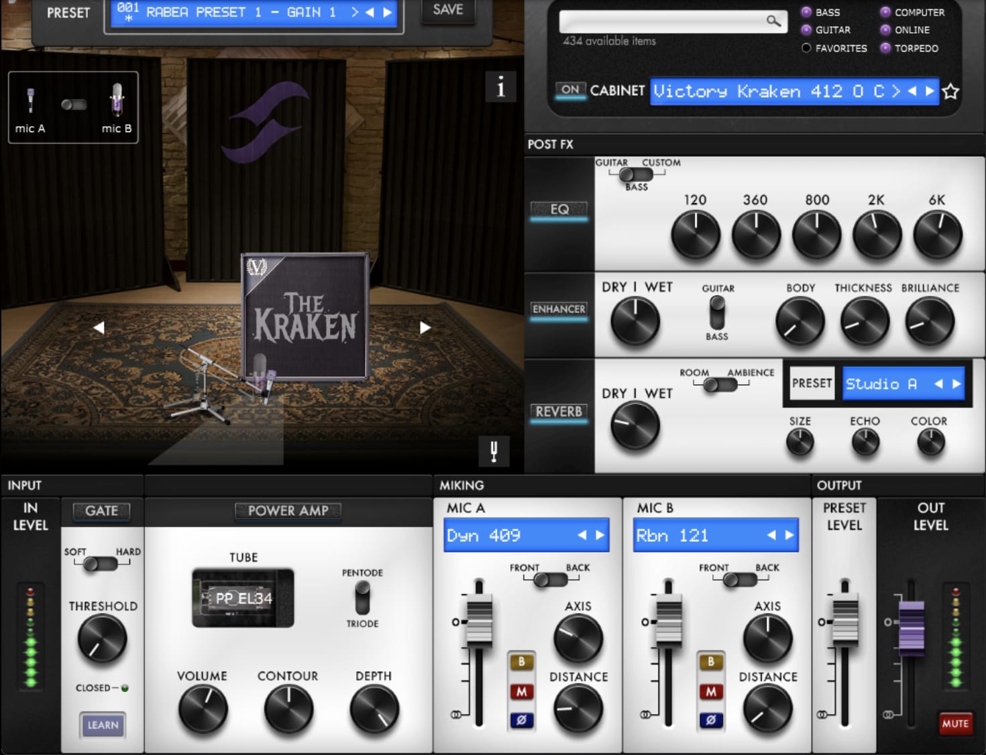The height and width of the screenshot is (755, 986).
Task: Toggle the Guitar filter radio button
Action: coord(806,30)
